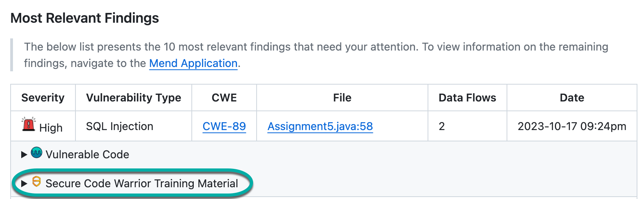Click the Data Flows column header
This screenshot has height=199, width=639.
(x=467, y=98)
